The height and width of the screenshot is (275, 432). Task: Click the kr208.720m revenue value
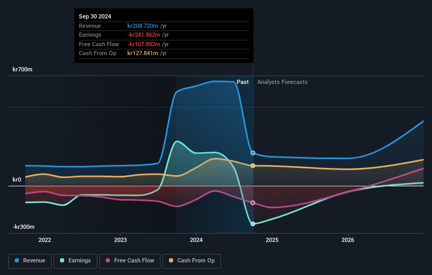point(143,26)
